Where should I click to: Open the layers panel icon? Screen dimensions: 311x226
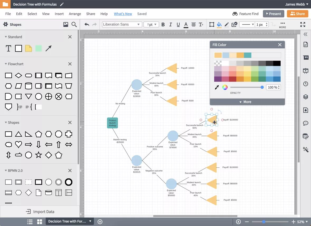(306, 97)
